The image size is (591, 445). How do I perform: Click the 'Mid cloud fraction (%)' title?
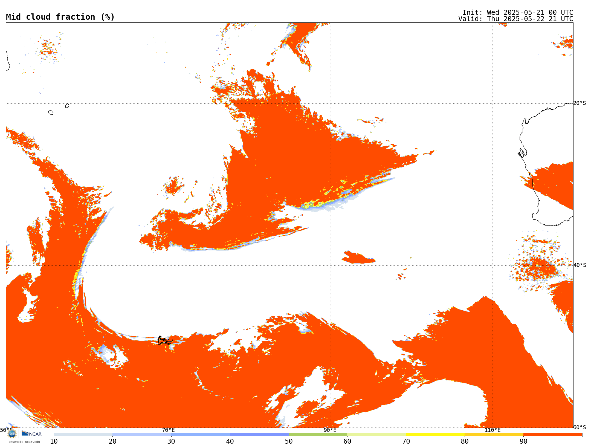point(60,17)
